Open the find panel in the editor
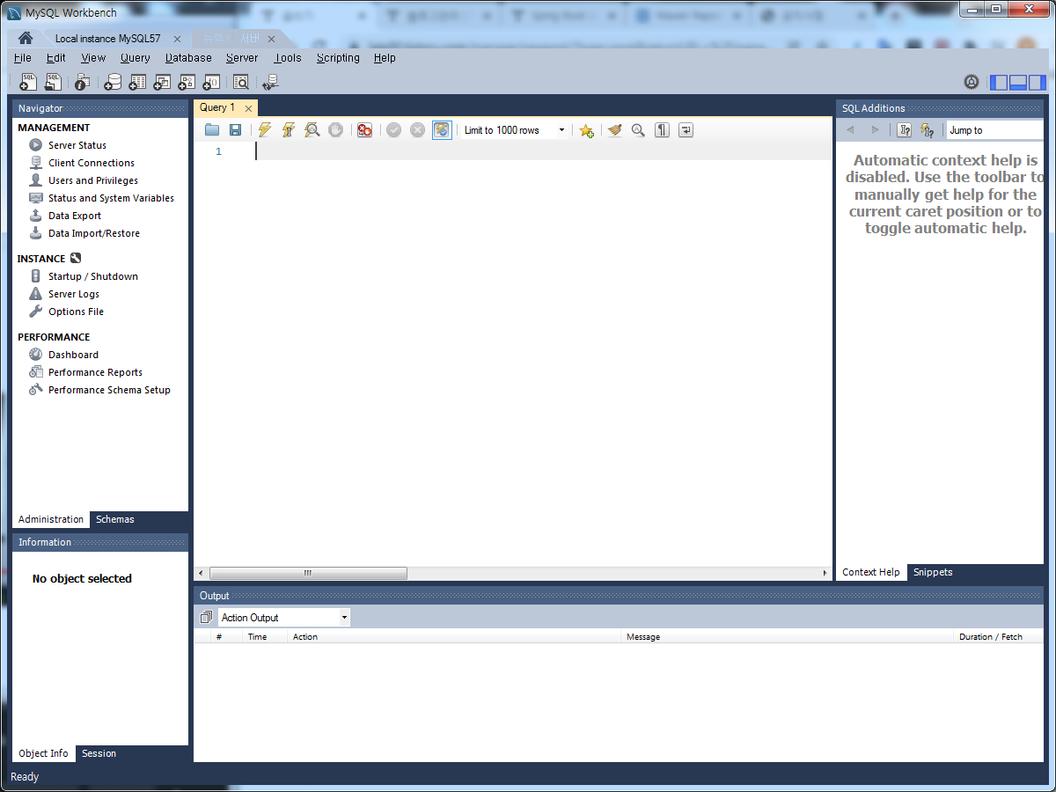 (638, 130)
